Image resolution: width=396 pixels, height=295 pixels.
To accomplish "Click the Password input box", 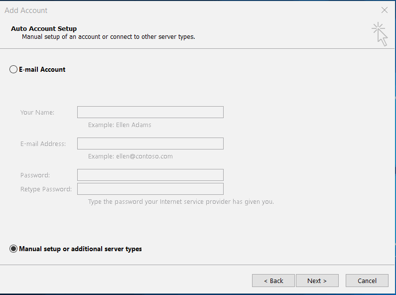I will coord(150,175).
